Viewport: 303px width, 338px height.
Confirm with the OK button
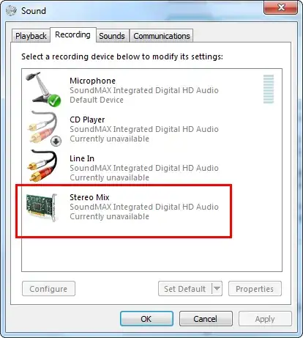point(146,319)
